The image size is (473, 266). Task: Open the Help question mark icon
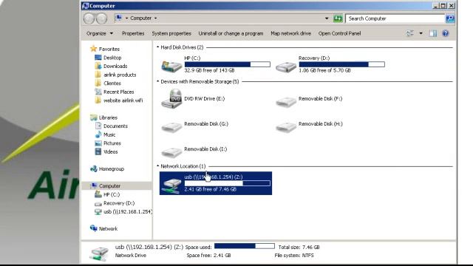[x=445, y=33]
